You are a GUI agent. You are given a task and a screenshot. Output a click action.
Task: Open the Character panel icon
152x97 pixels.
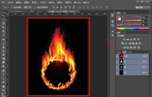(112, 31)
